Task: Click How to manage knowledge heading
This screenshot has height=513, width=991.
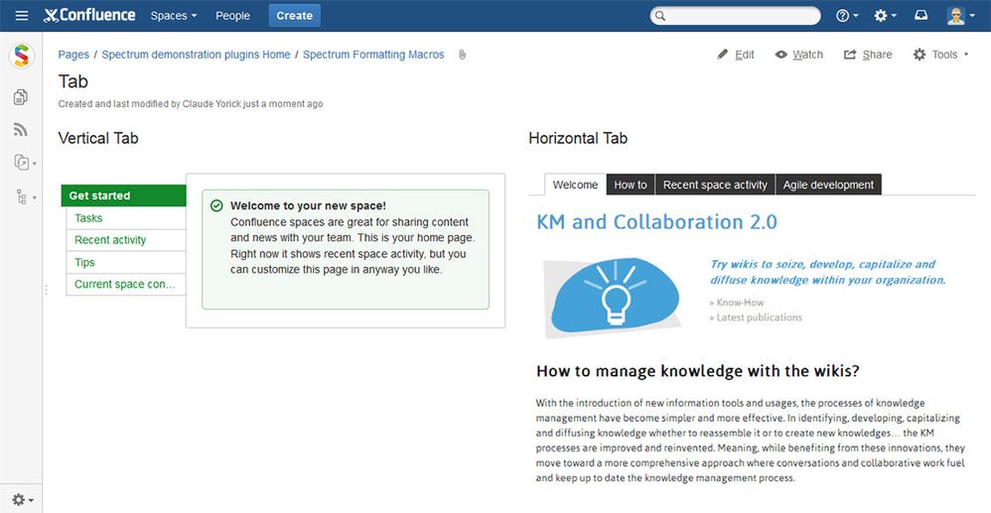Action: click(698, 371)
